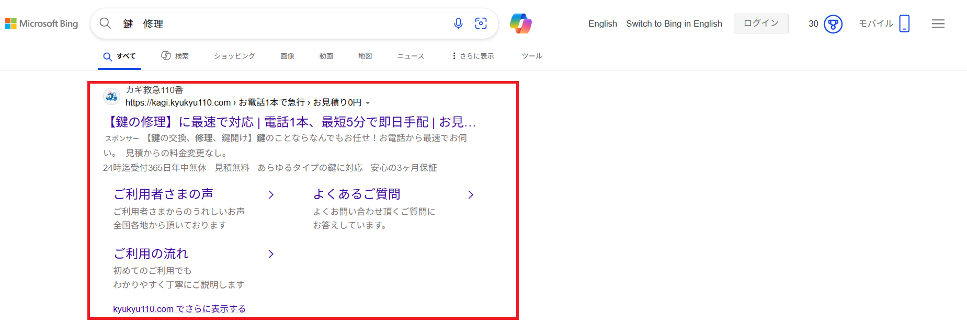Click chevron next to ご利用者さまの声
The width and height of the screenshot is (967, 324).
pos(271,194)
